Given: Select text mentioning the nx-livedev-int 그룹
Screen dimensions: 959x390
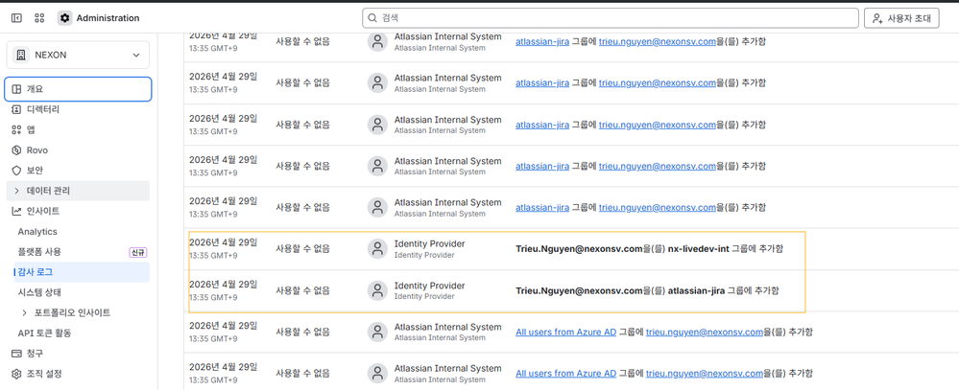Looking at the screenshot, I should pos(650,249).
